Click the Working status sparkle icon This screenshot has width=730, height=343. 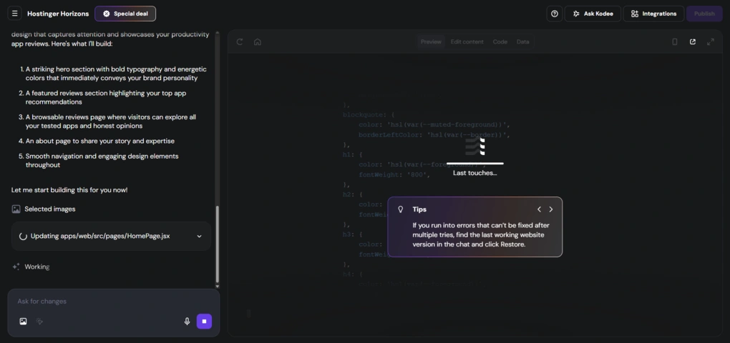[16, 267]
